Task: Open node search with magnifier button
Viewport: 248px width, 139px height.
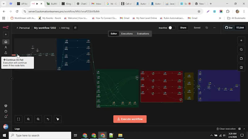Action: coord(241,49)
